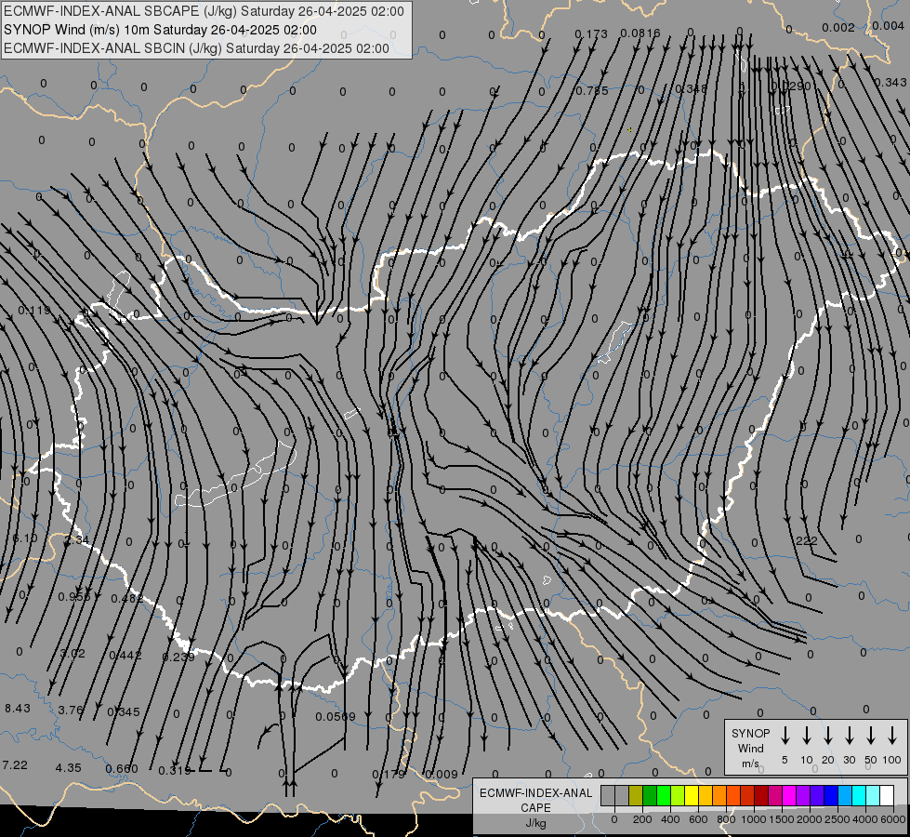Click the 0.009 value on the map
The width and height of the screenshot is (910, 837).
(442, 775)
